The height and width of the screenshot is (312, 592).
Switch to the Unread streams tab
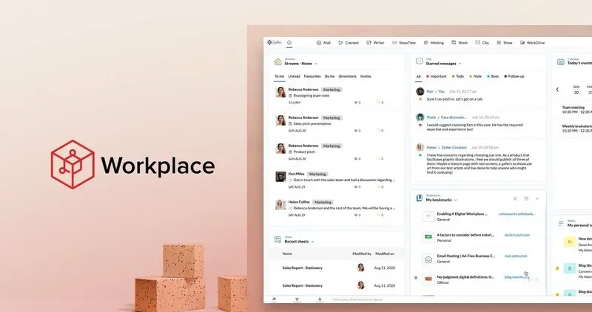click(294, 76)
